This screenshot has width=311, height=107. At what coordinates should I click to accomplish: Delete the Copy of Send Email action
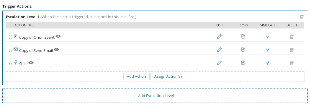coord(292,50)
